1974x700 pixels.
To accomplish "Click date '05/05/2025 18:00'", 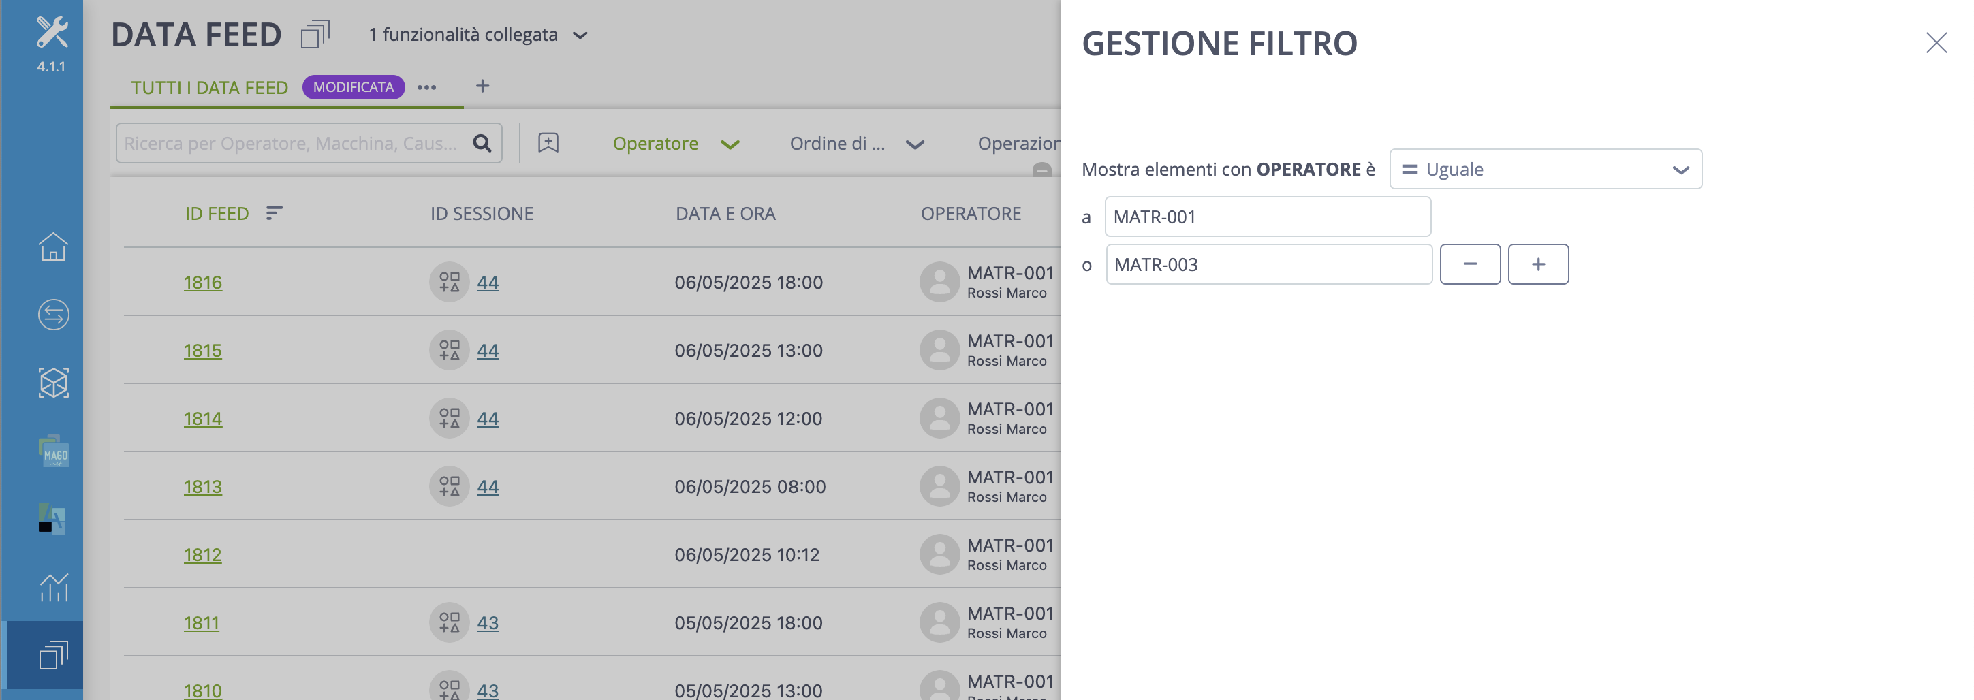I will point(749,624).
